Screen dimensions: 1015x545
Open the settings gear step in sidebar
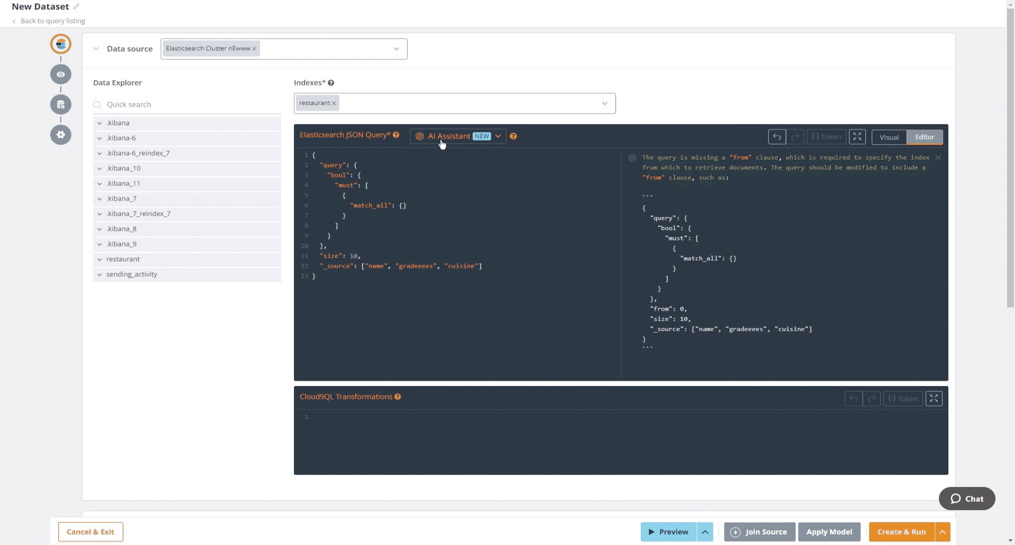[61, 135]
